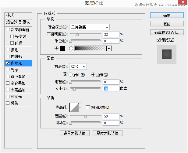Enable the 图案叠加 checkbox
This screenshot has height=153, width=188.
click(8, 90)
